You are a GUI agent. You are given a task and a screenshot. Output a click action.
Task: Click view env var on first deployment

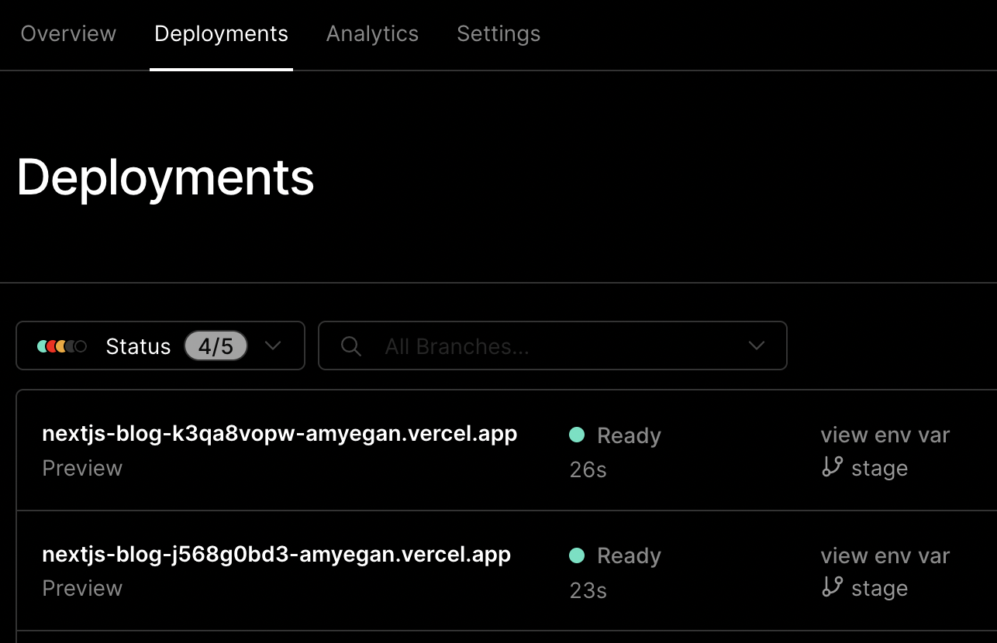885,435
